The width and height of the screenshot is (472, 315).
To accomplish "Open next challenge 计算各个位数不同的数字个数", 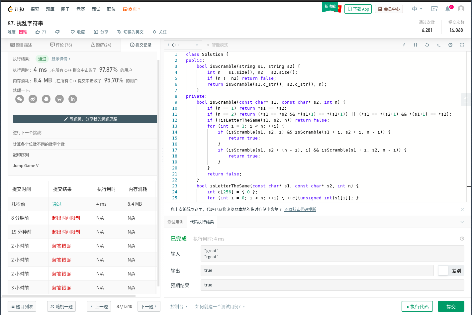I will pyautogui.click(x=39, y=144).
